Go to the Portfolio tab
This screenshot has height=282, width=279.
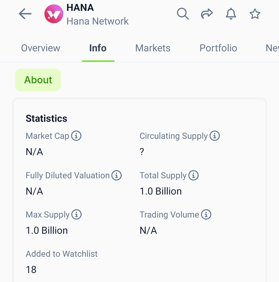click(x=218, y=48)
